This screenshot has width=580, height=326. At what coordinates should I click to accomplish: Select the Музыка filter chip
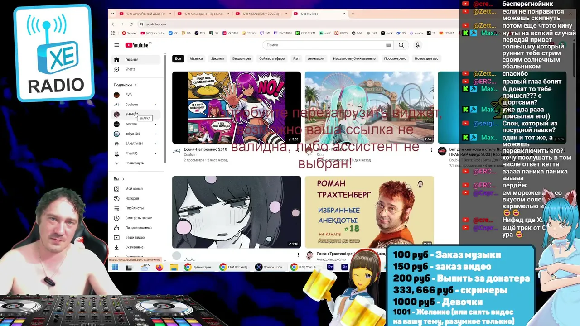[x=196, y=58]
